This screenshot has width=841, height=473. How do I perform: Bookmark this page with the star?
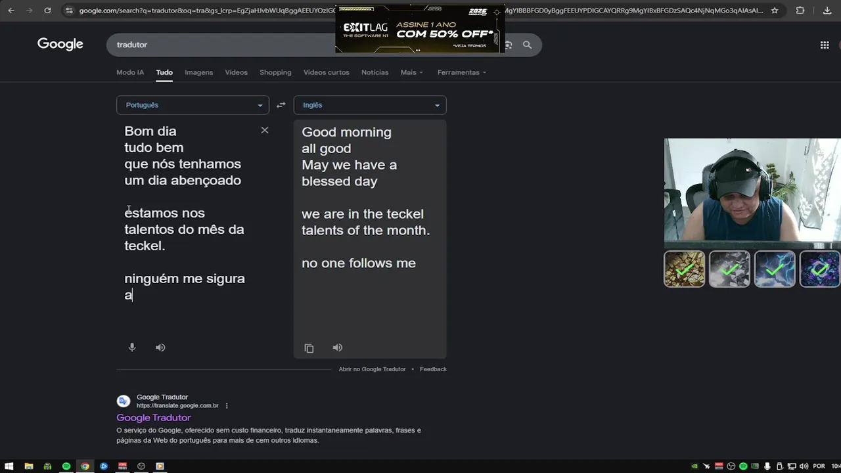pyautogui.click(x=775, y=11)
